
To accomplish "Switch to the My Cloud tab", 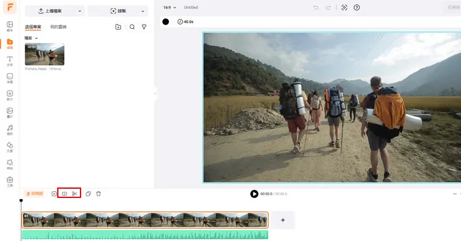I will pyautogui.click(x=58, y=27).
